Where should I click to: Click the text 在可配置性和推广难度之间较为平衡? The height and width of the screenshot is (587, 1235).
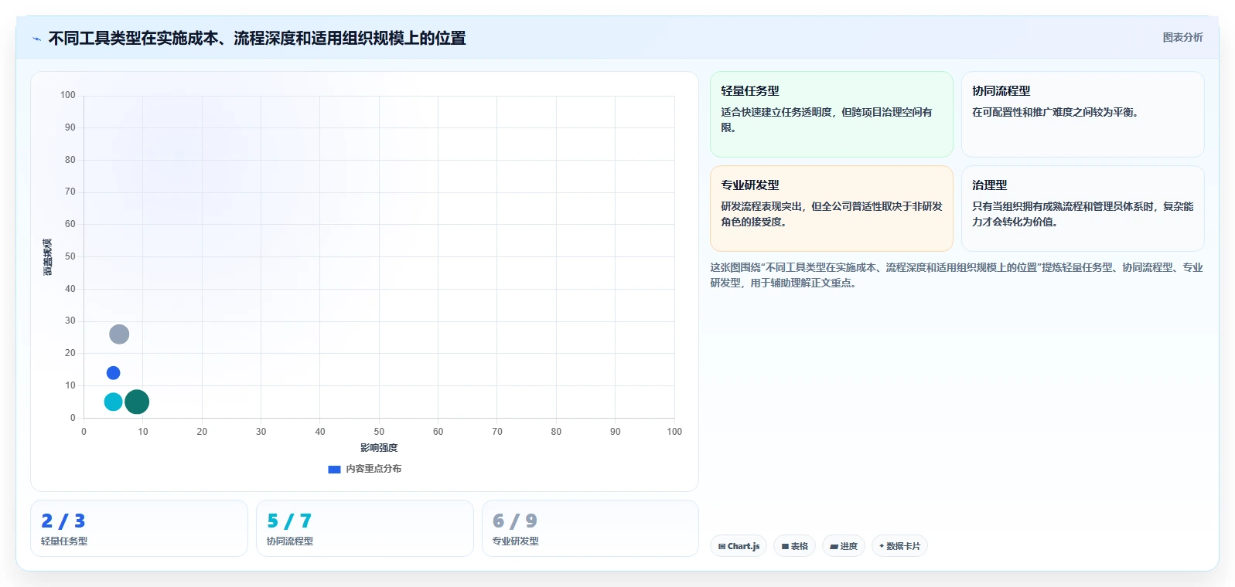[1055, 112]
